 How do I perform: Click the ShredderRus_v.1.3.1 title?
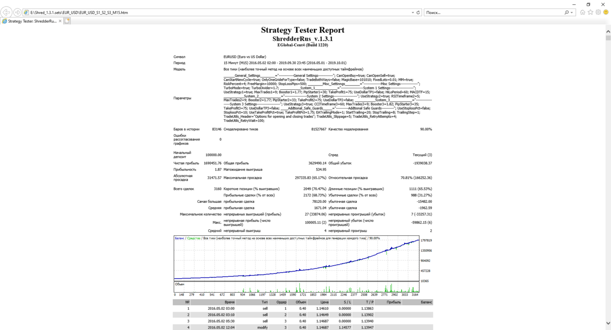click(303, 39)
